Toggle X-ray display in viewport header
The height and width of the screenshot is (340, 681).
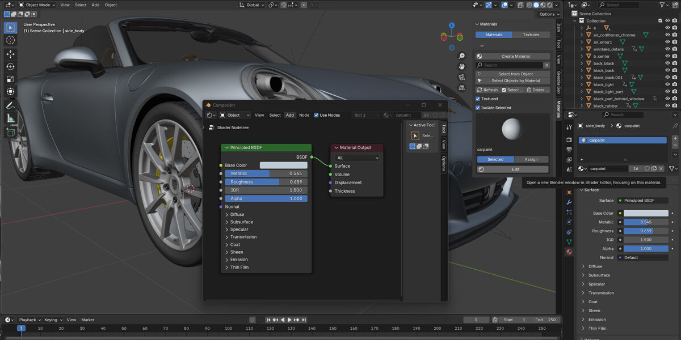[519, 5]
